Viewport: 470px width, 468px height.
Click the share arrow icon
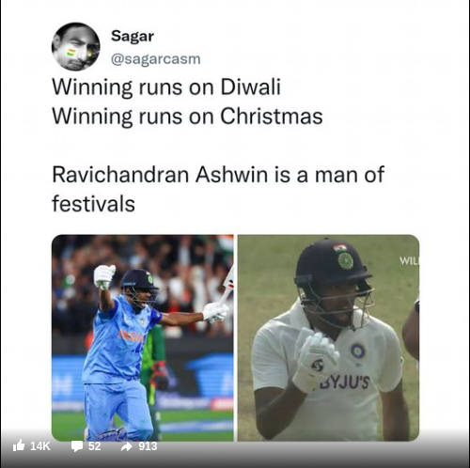tap(126, 446)
